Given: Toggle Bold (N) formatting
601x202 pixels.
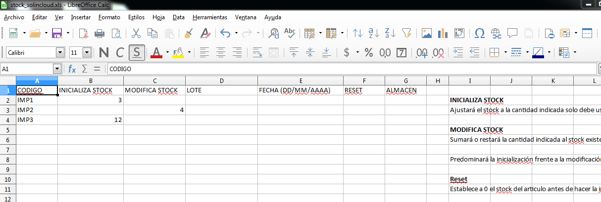Looking at the screenshot, I should pyautogui.click(x=103, y=52).
